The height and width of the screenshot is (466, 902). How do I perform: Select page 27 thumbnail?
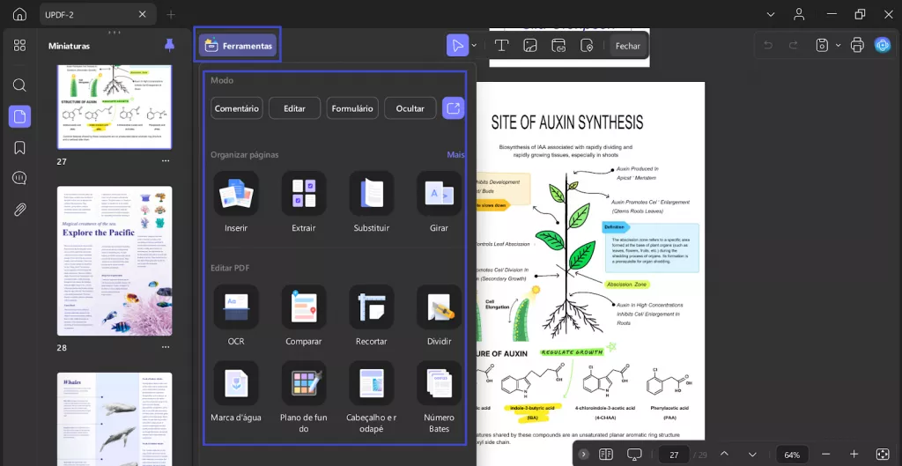[115, 107]
